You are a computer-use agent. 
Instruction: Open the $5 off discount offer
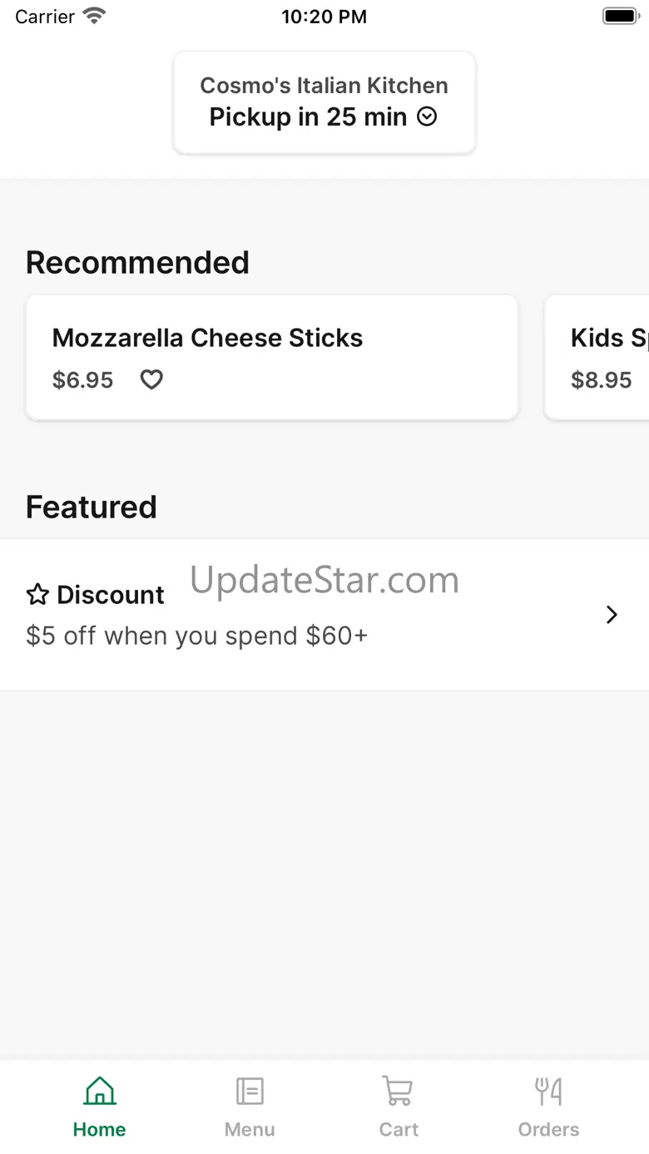click(x=196, y=636)
